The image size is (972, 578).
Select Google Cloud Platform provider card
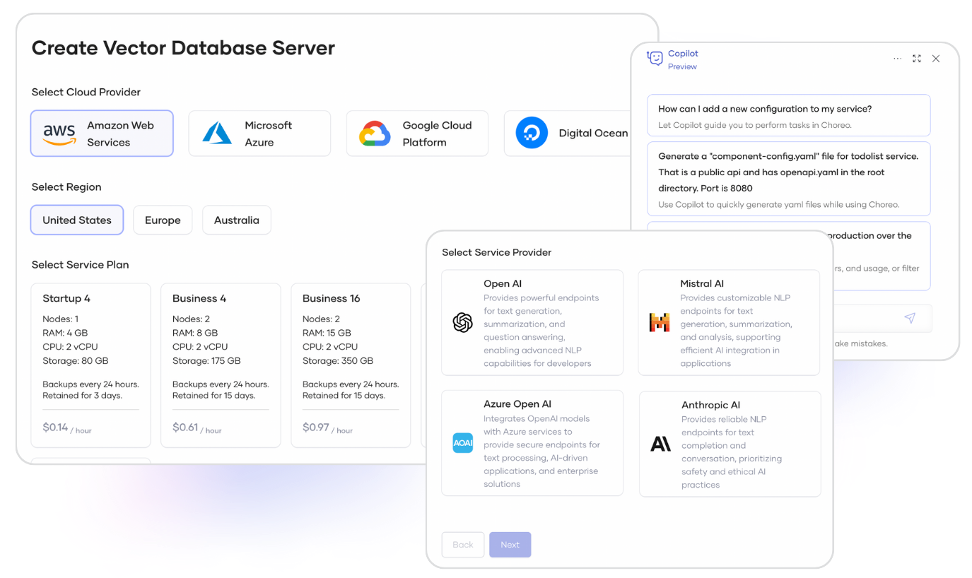pyautogui.click(x=417, y=133)
